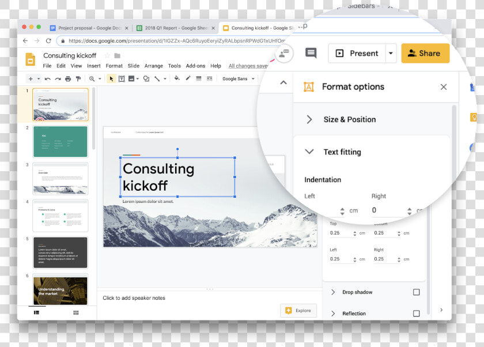Select the paint format tool
This screenshot has width=484, height=347.
[x=78, y=79]
